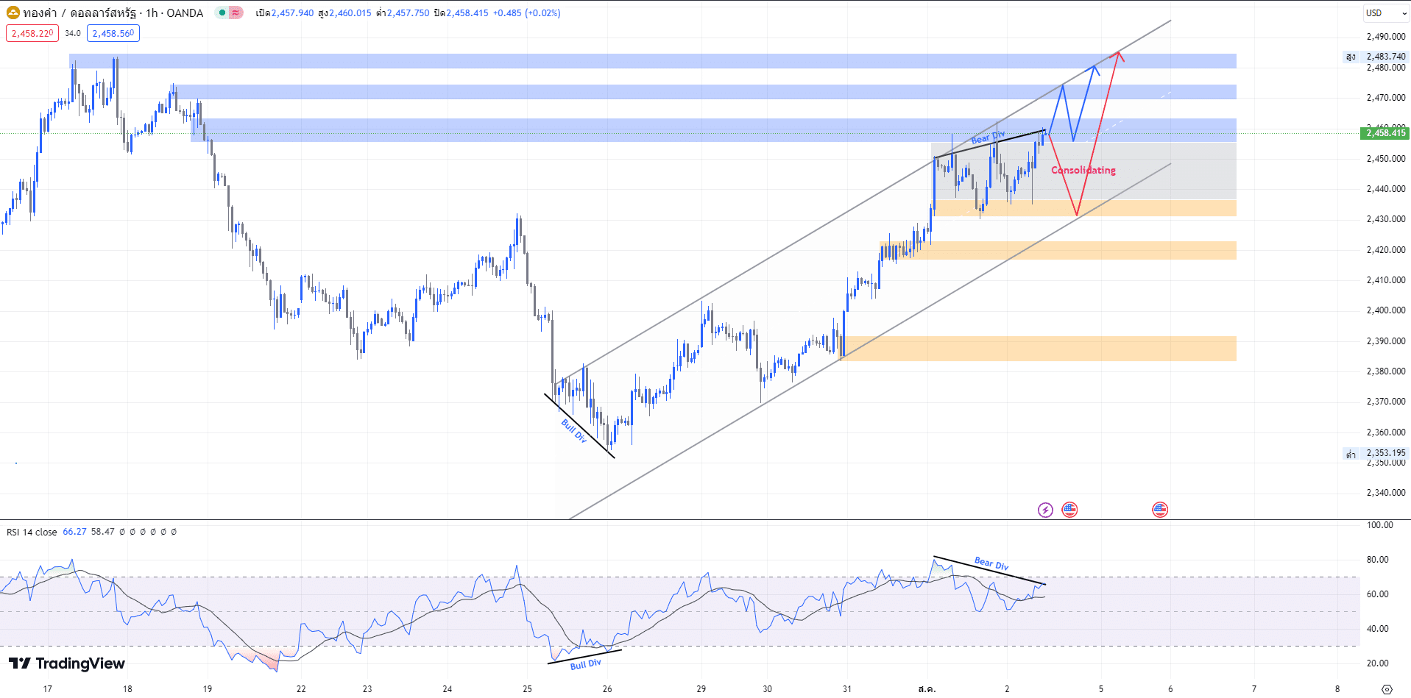This screenshot has height=698, width=1411.
Task: Click the blue buy price 2,458.56 button
Action: (x=113, y=33)
